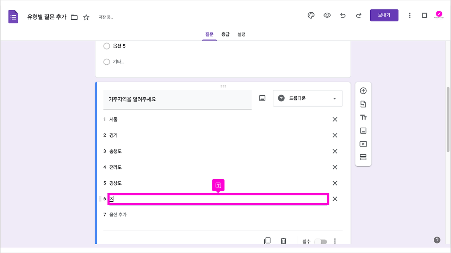Open the three-dot menu next to 필수
The width and height of the screenshot is (451, 253).
pyautogui.click(x=335, y=241)
